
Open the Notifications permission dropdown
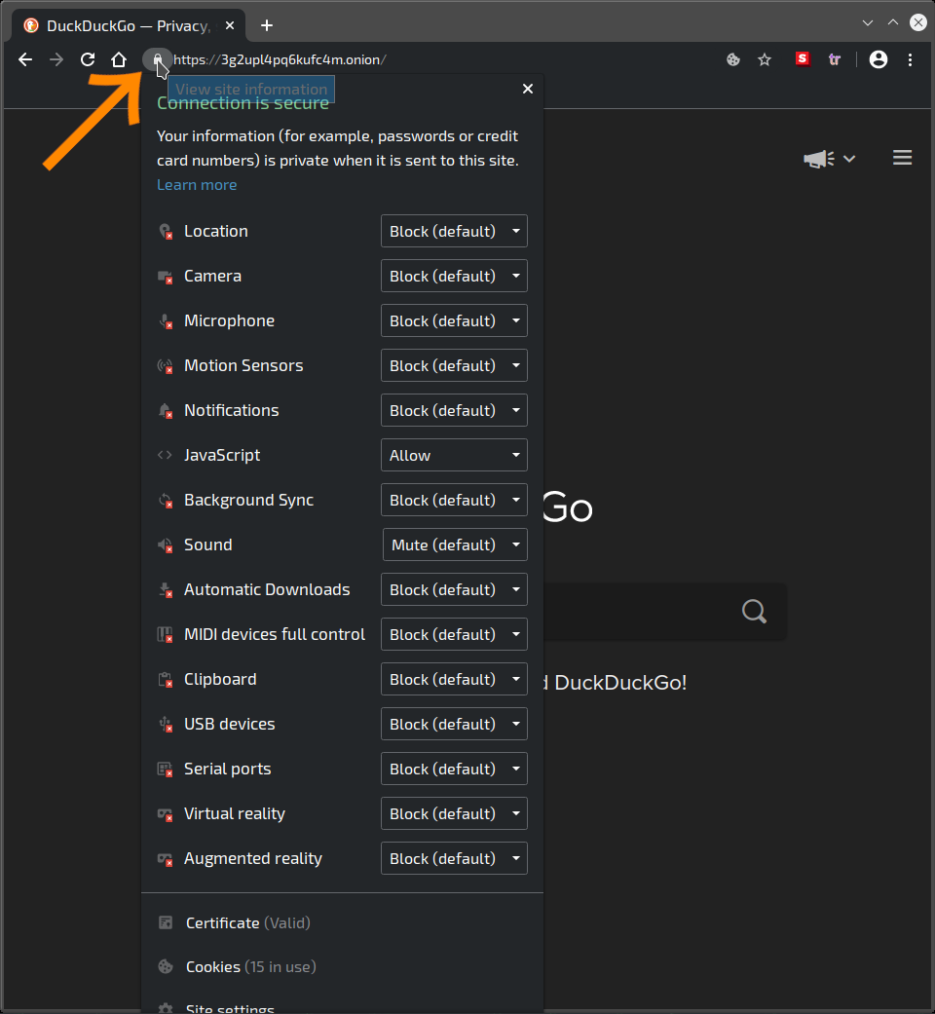point(454,410)
